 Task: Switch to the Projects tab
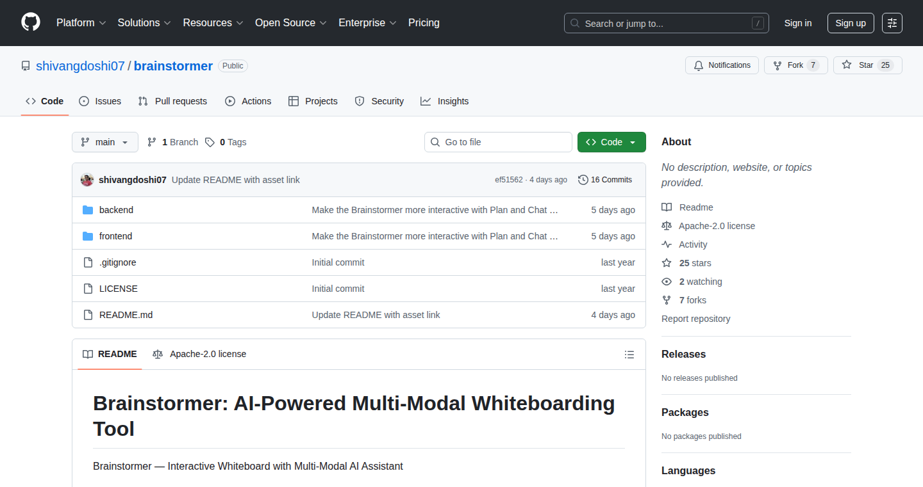click(313, 101)
